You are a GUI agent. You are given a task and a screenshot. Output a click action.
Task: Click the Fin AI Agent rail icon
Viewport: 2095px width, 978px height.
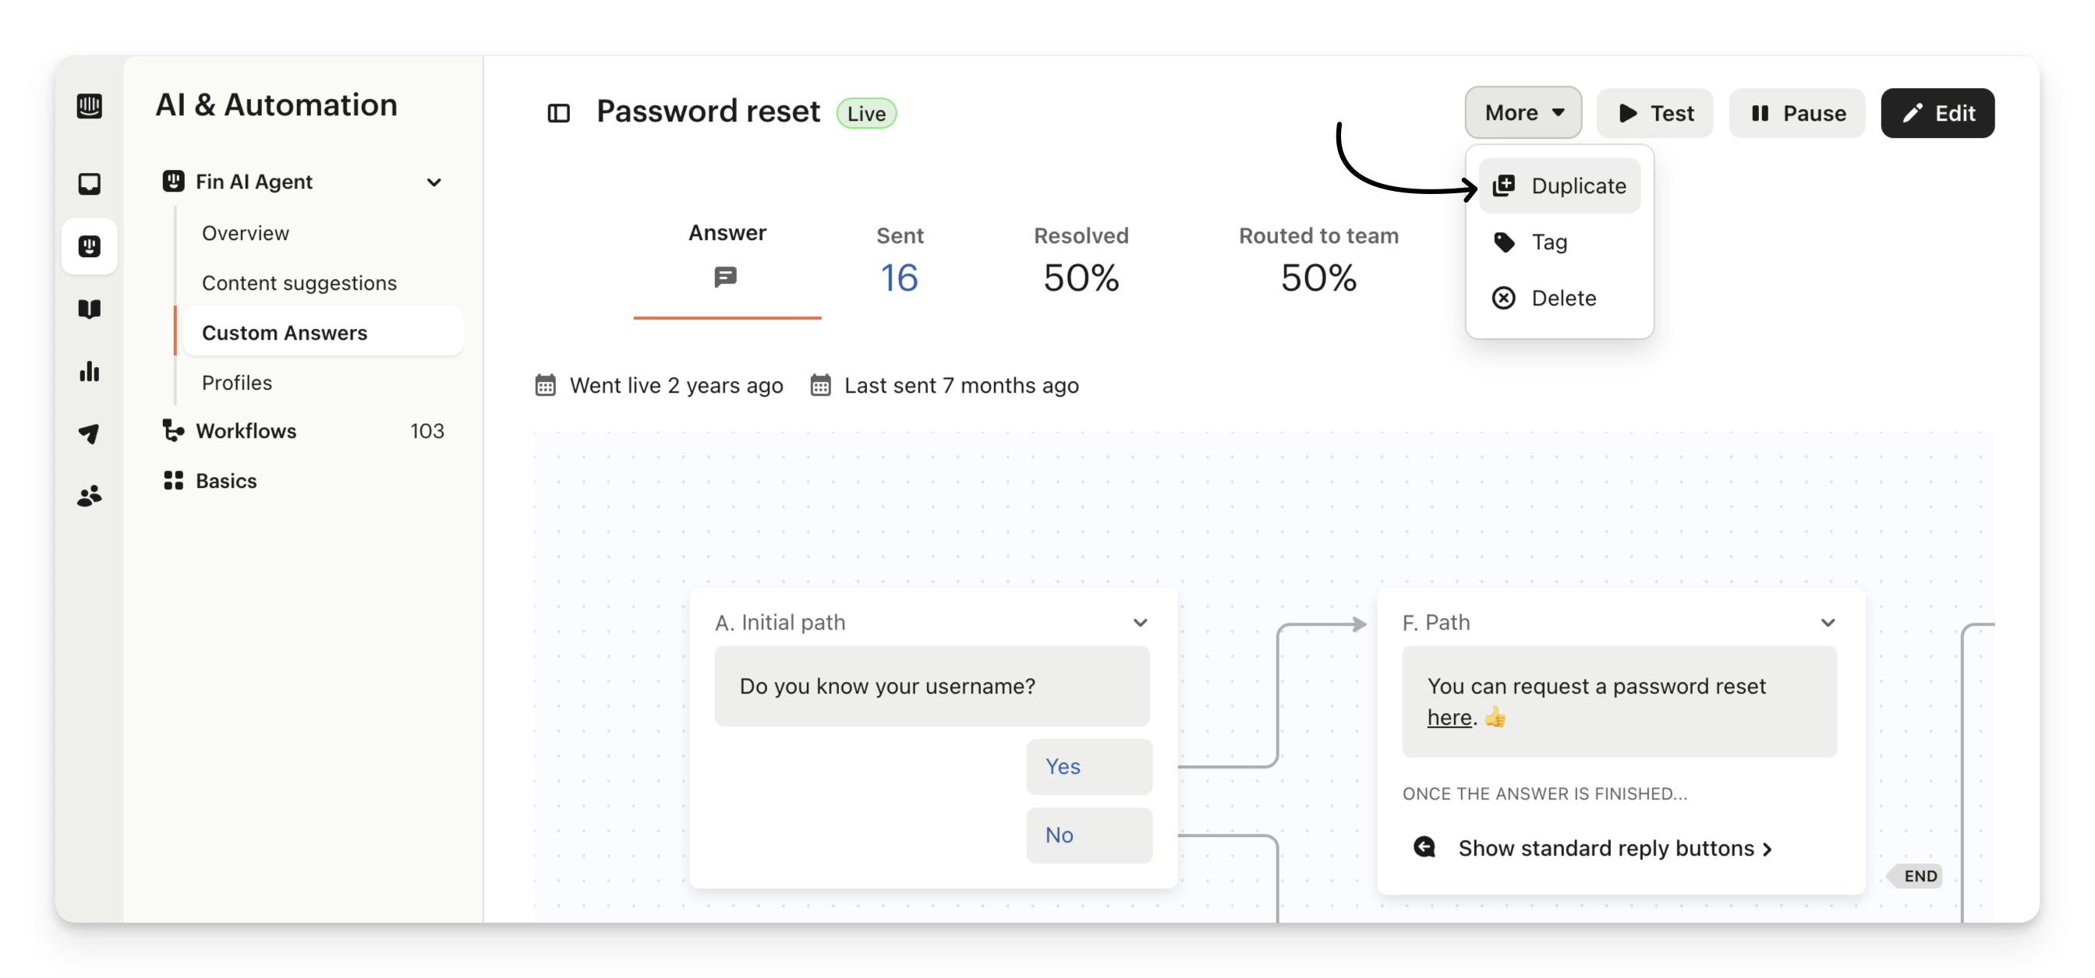(x=90, y=246)
